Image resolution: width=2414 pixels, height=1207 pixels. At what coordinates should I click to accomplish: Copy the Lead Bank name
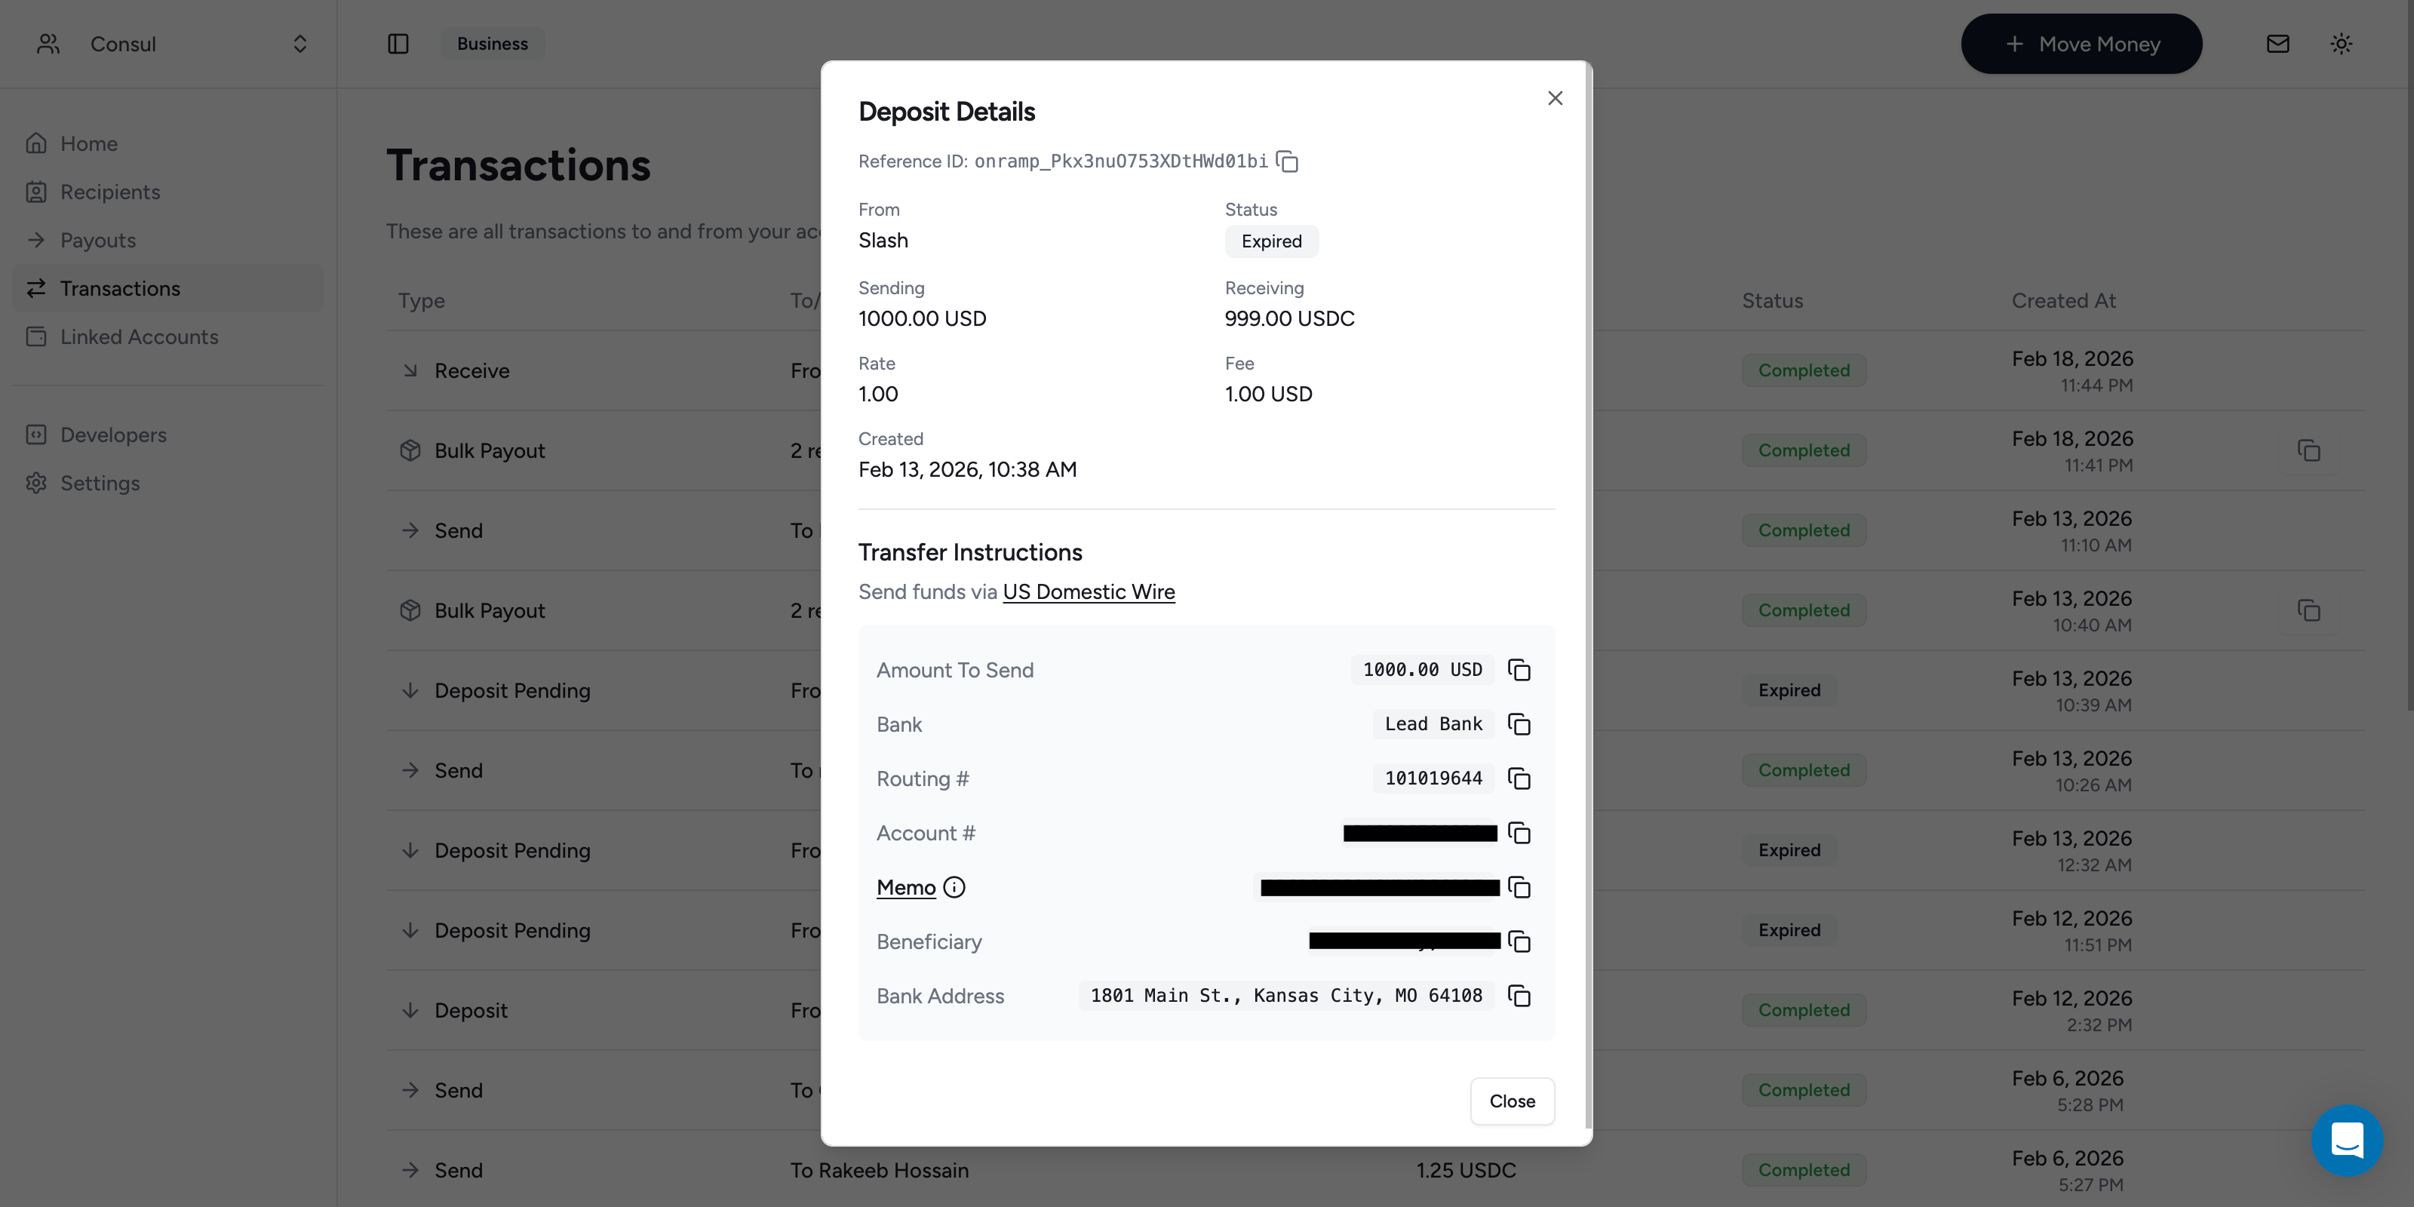(1518, 723)
